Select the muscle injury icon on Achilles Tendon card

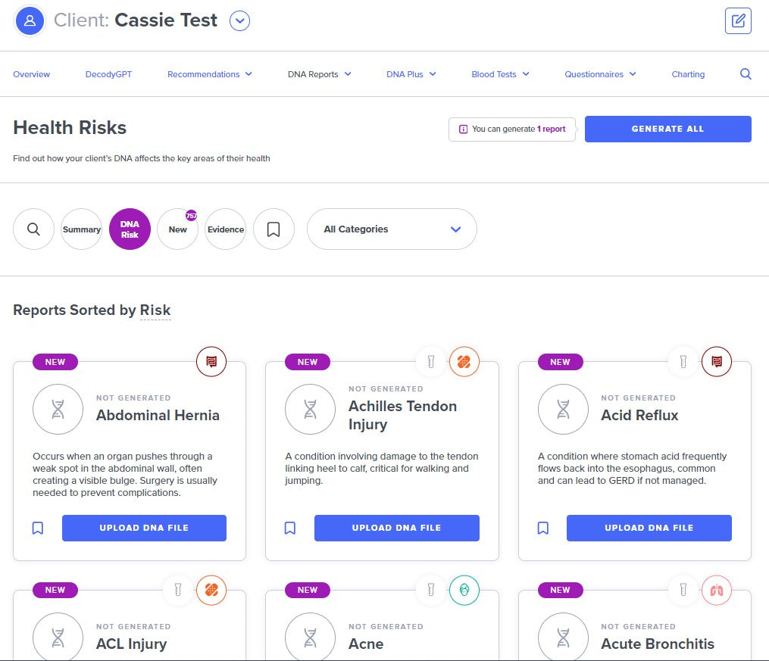point(464,361)
